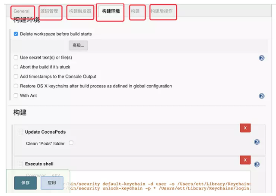Grab the Update CocoaPods drag handle

click(21, 132)
